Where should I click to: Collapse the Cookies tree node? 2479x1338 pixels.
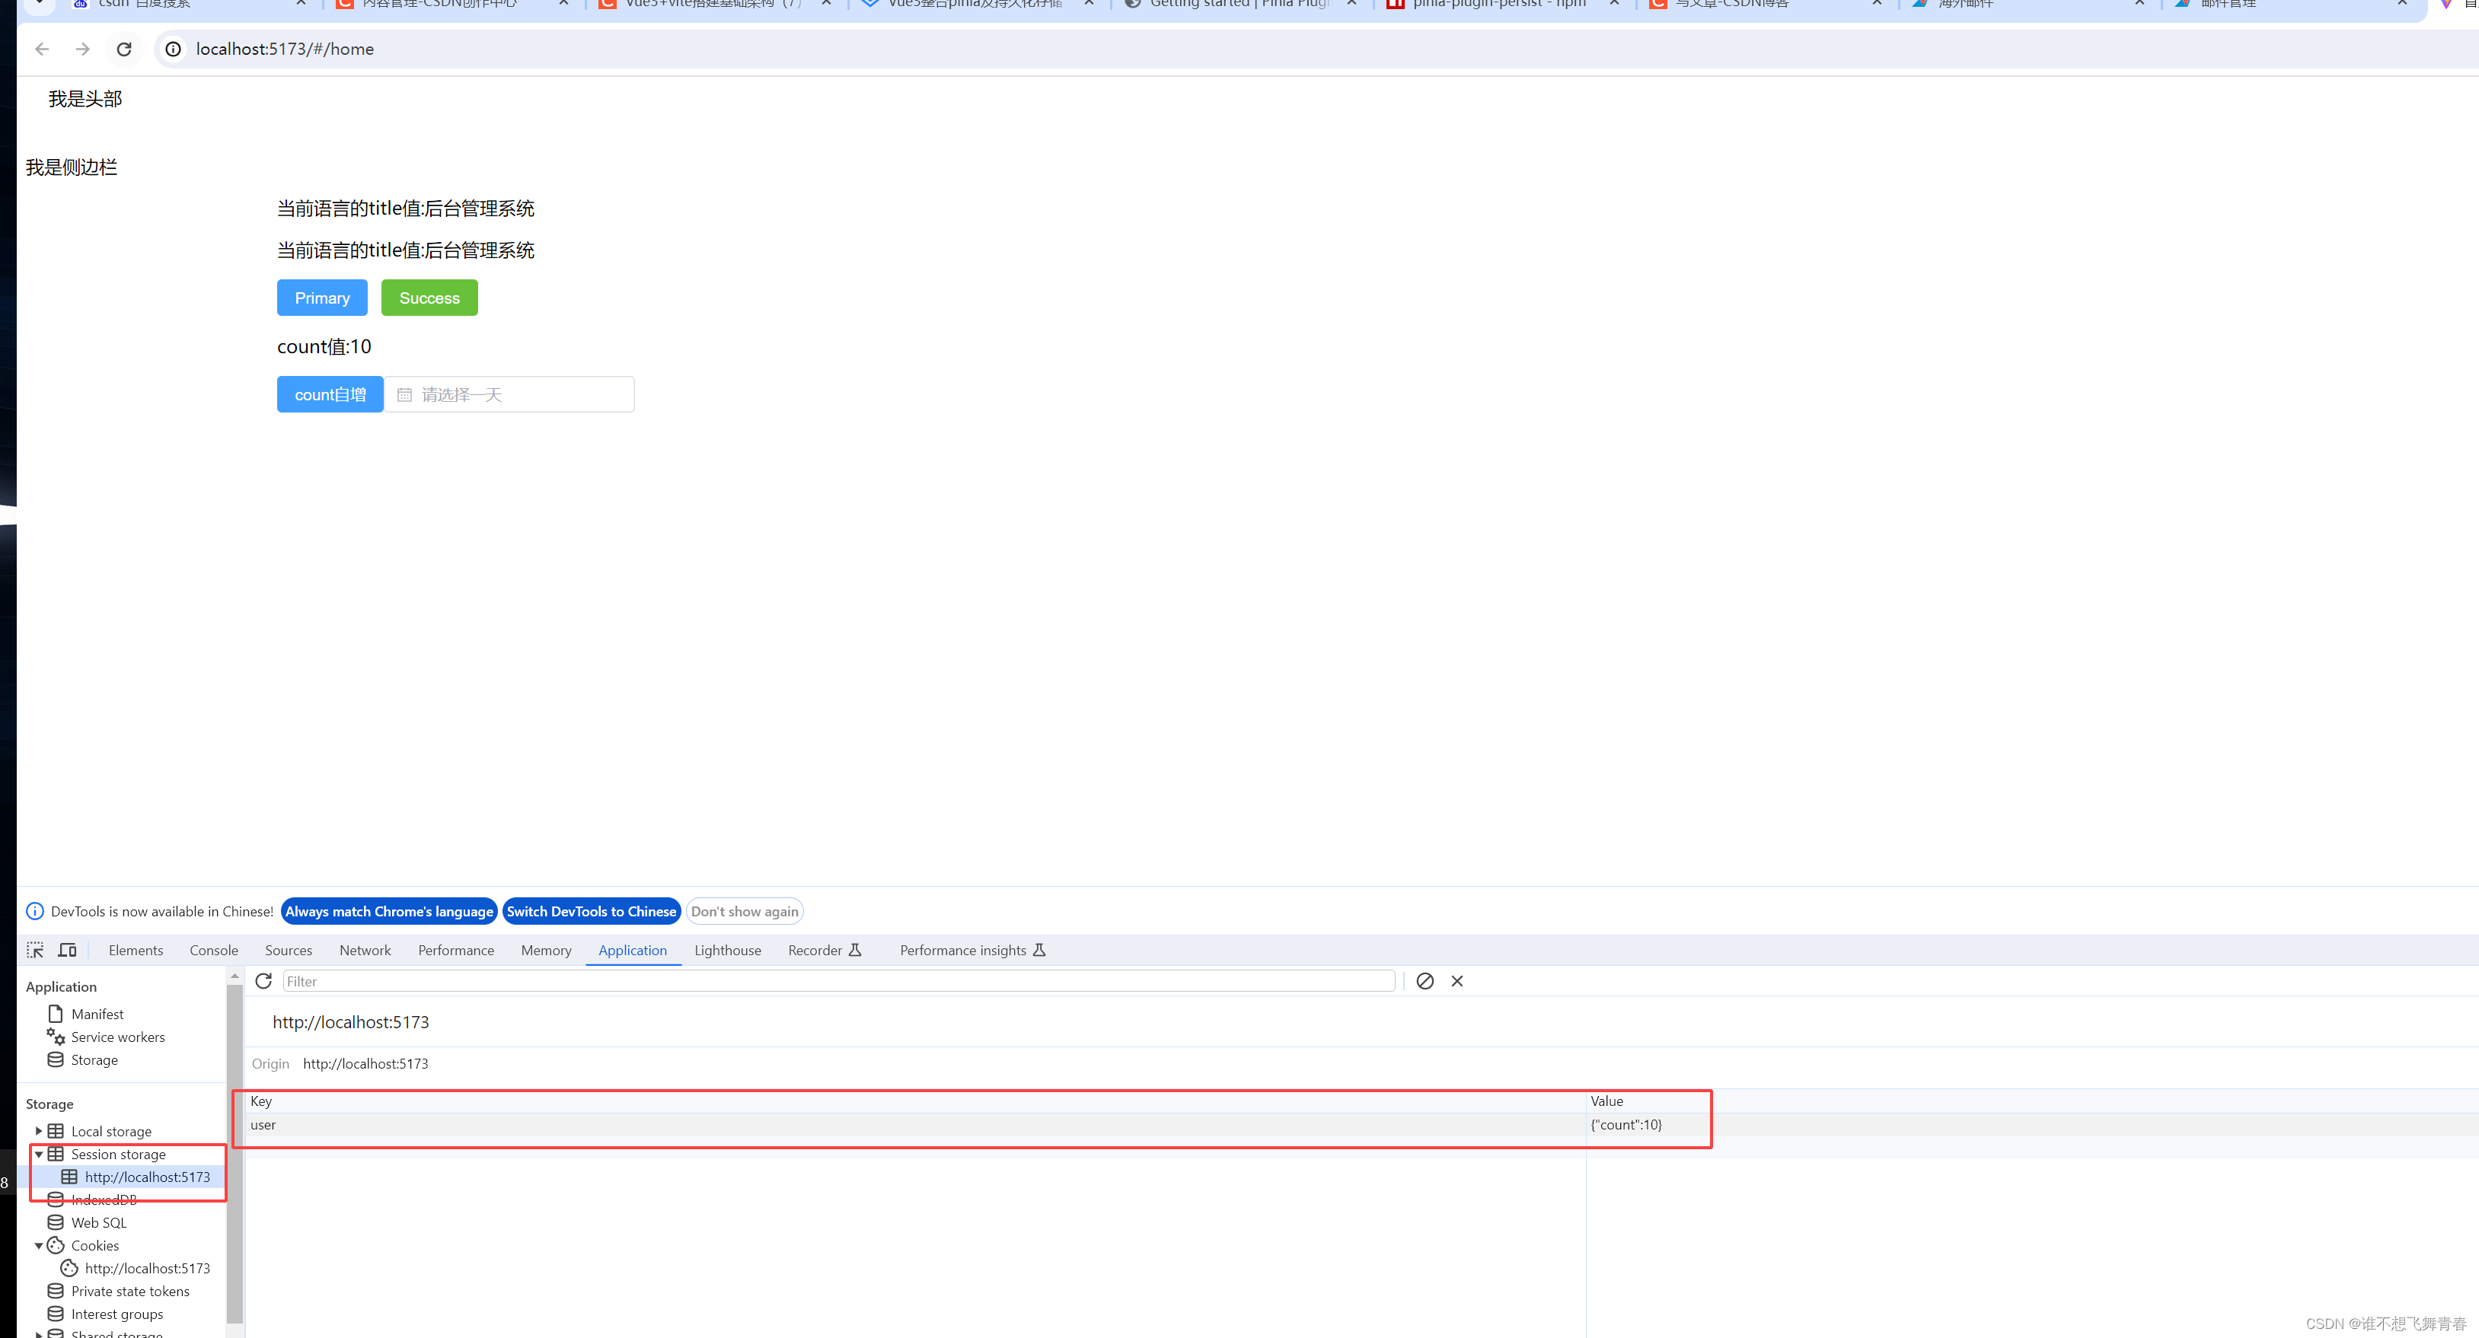coord(39,1246)
